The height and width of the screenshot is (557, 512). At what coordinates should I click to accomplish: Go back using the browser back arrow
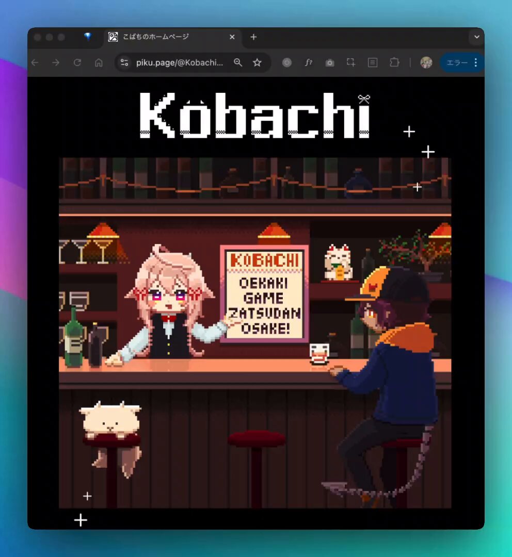(x=35, y=63)
